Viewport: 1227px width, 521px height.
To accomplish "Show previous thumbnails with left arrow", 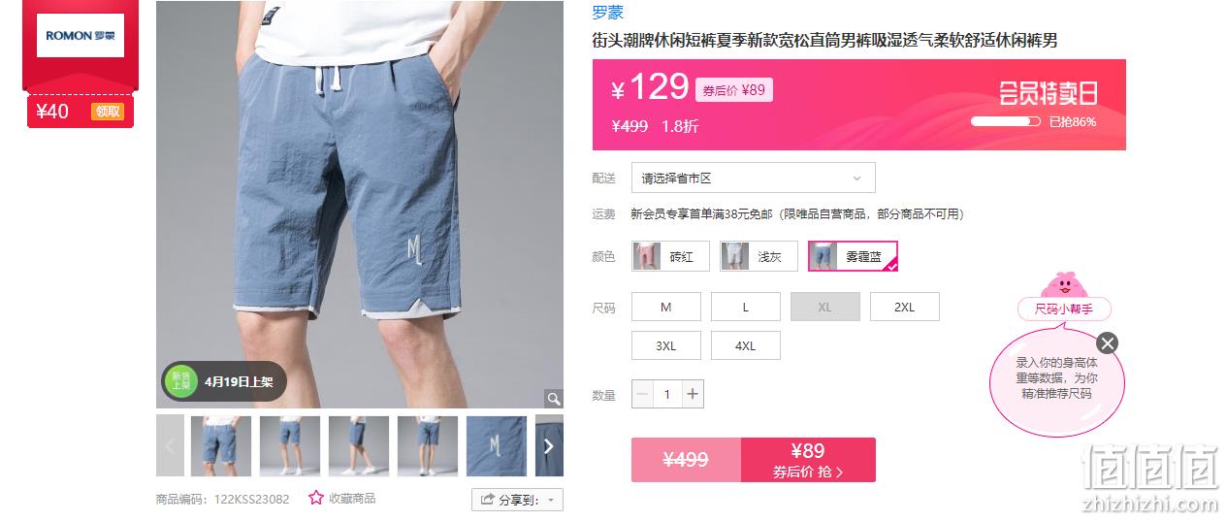I will pyautogui.click(x=170, y=445).
